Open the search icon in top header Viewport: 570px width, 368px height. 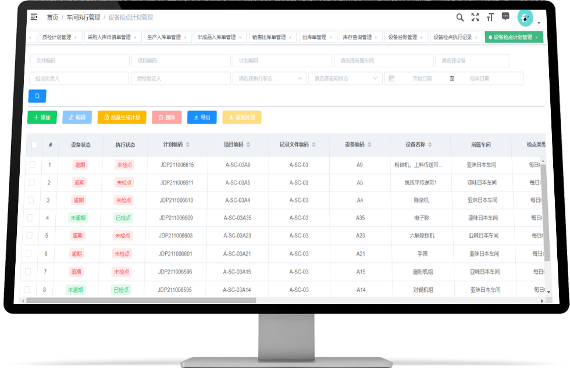pyautogui.click(x=459, y=17)
